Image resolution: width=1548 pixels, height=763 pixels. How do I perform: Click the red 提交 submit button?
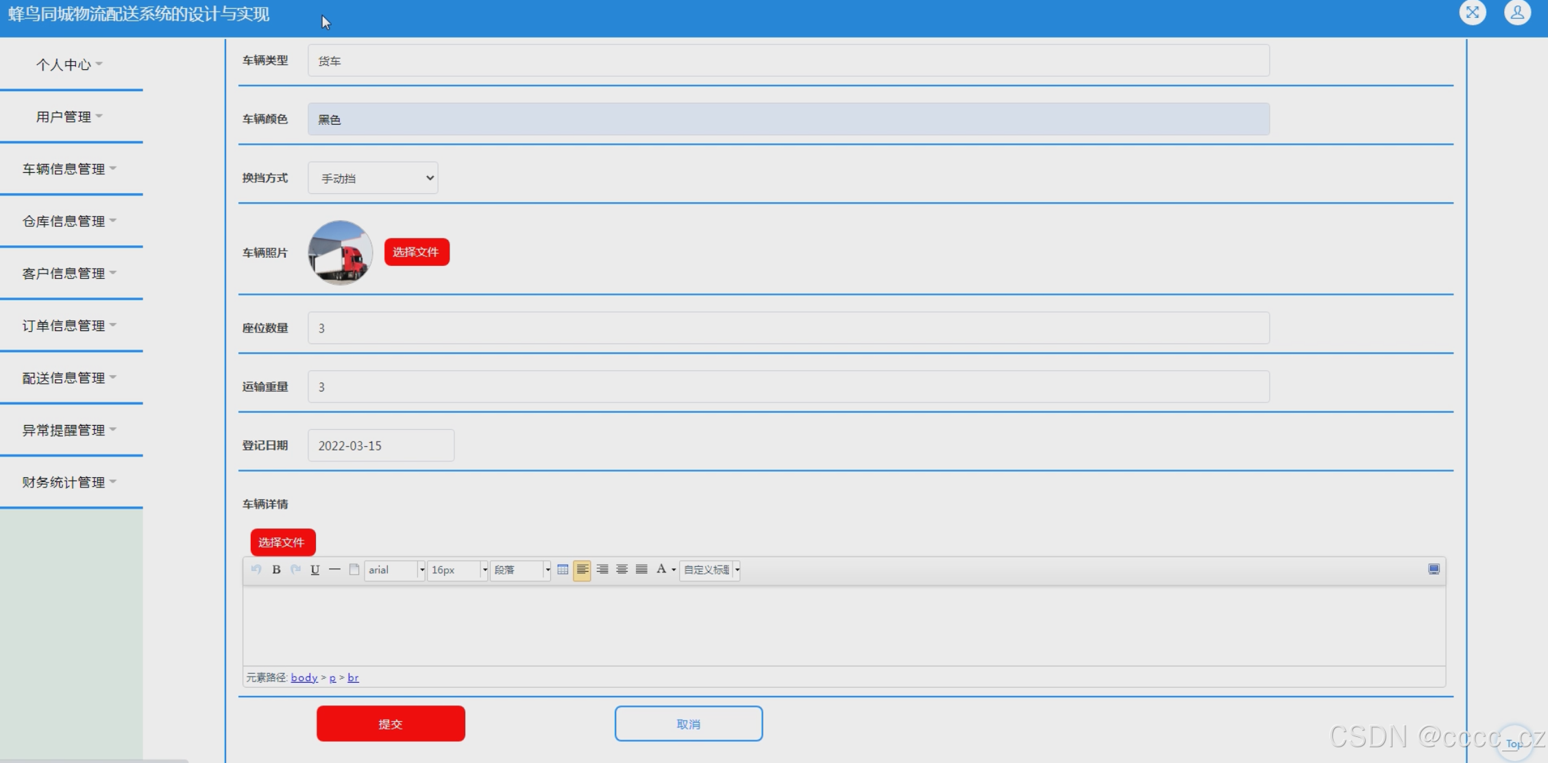(x=391, y=724)
